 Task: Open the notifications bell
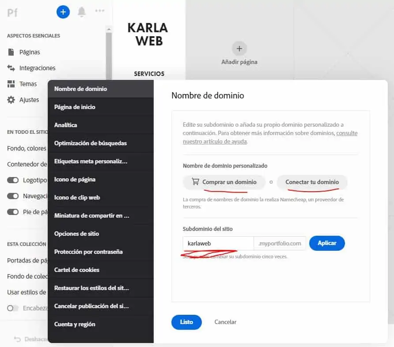pos(81,12)
